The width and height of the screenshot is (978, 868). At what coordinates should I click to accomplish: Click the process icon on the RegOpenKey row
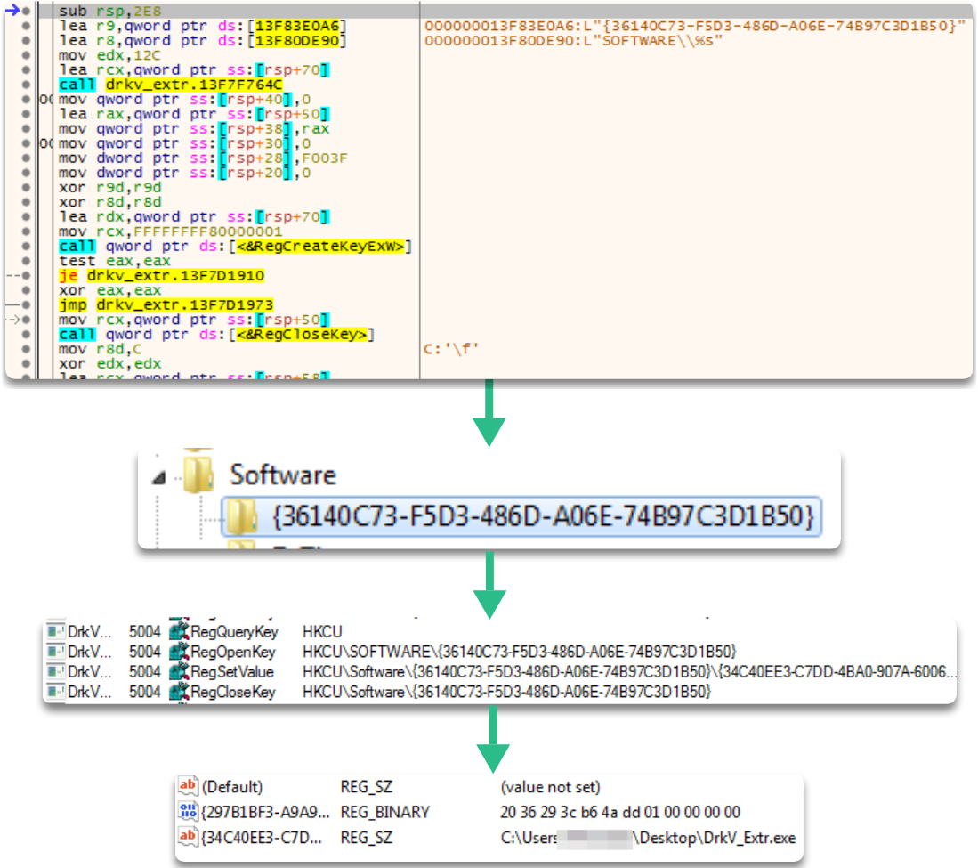(x=56, y=652)
